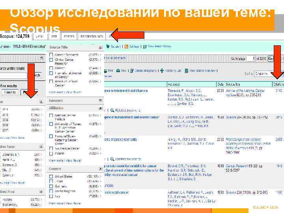The width and height of the screenshot is (284, 213).
Task: Click the Limit to button
Action: coord(10,92)
